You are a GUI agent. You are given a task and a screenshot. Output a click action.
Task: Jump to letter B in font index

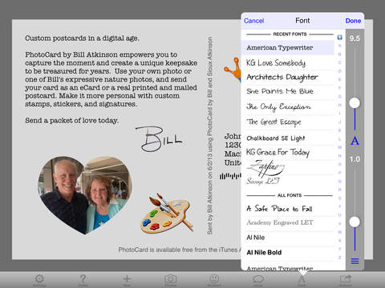point(340,54)
